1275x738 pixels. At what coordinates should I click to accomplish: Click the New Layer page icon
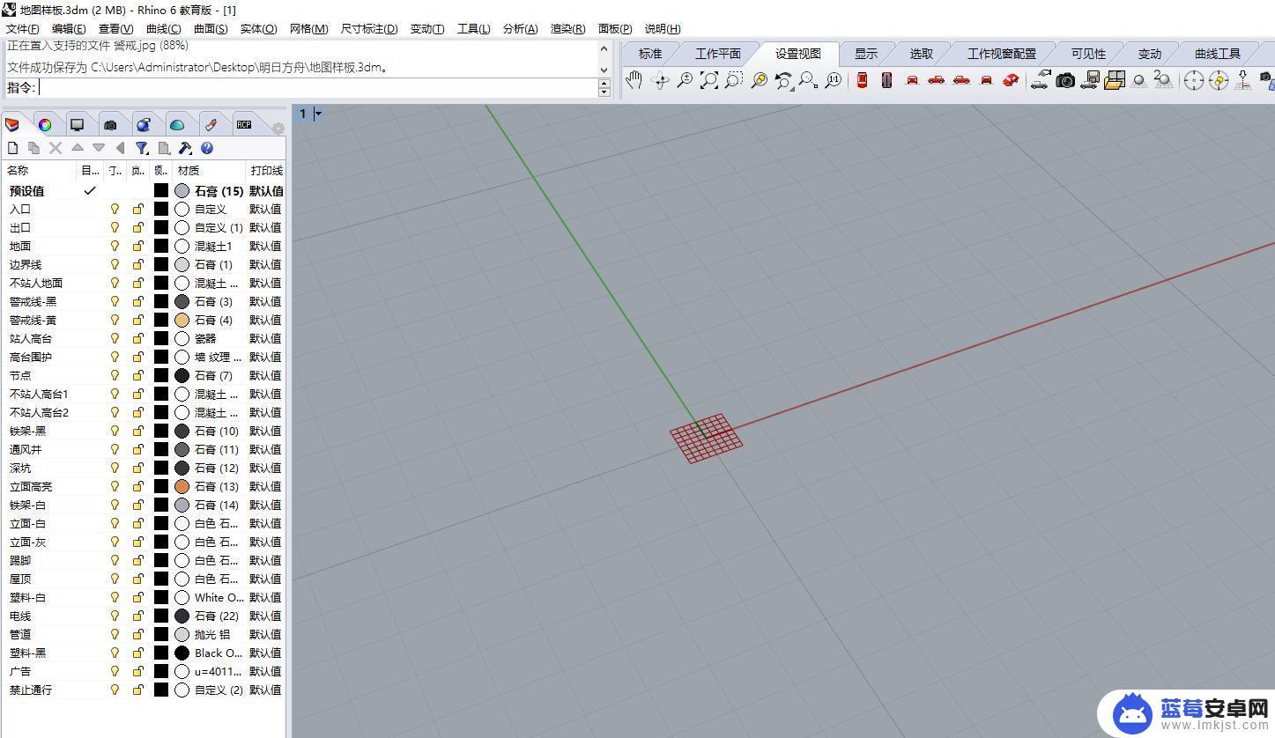click(13, 148)
